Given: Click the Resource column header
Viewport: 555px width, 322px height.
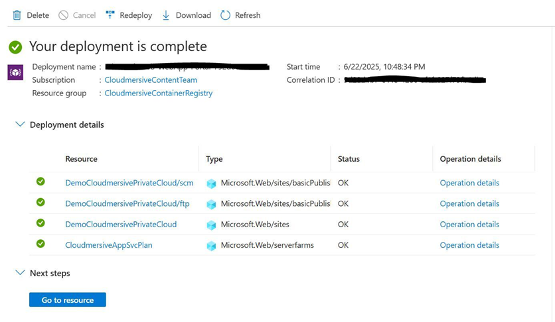Looking at the screenshot, I should tap(81, 159).
